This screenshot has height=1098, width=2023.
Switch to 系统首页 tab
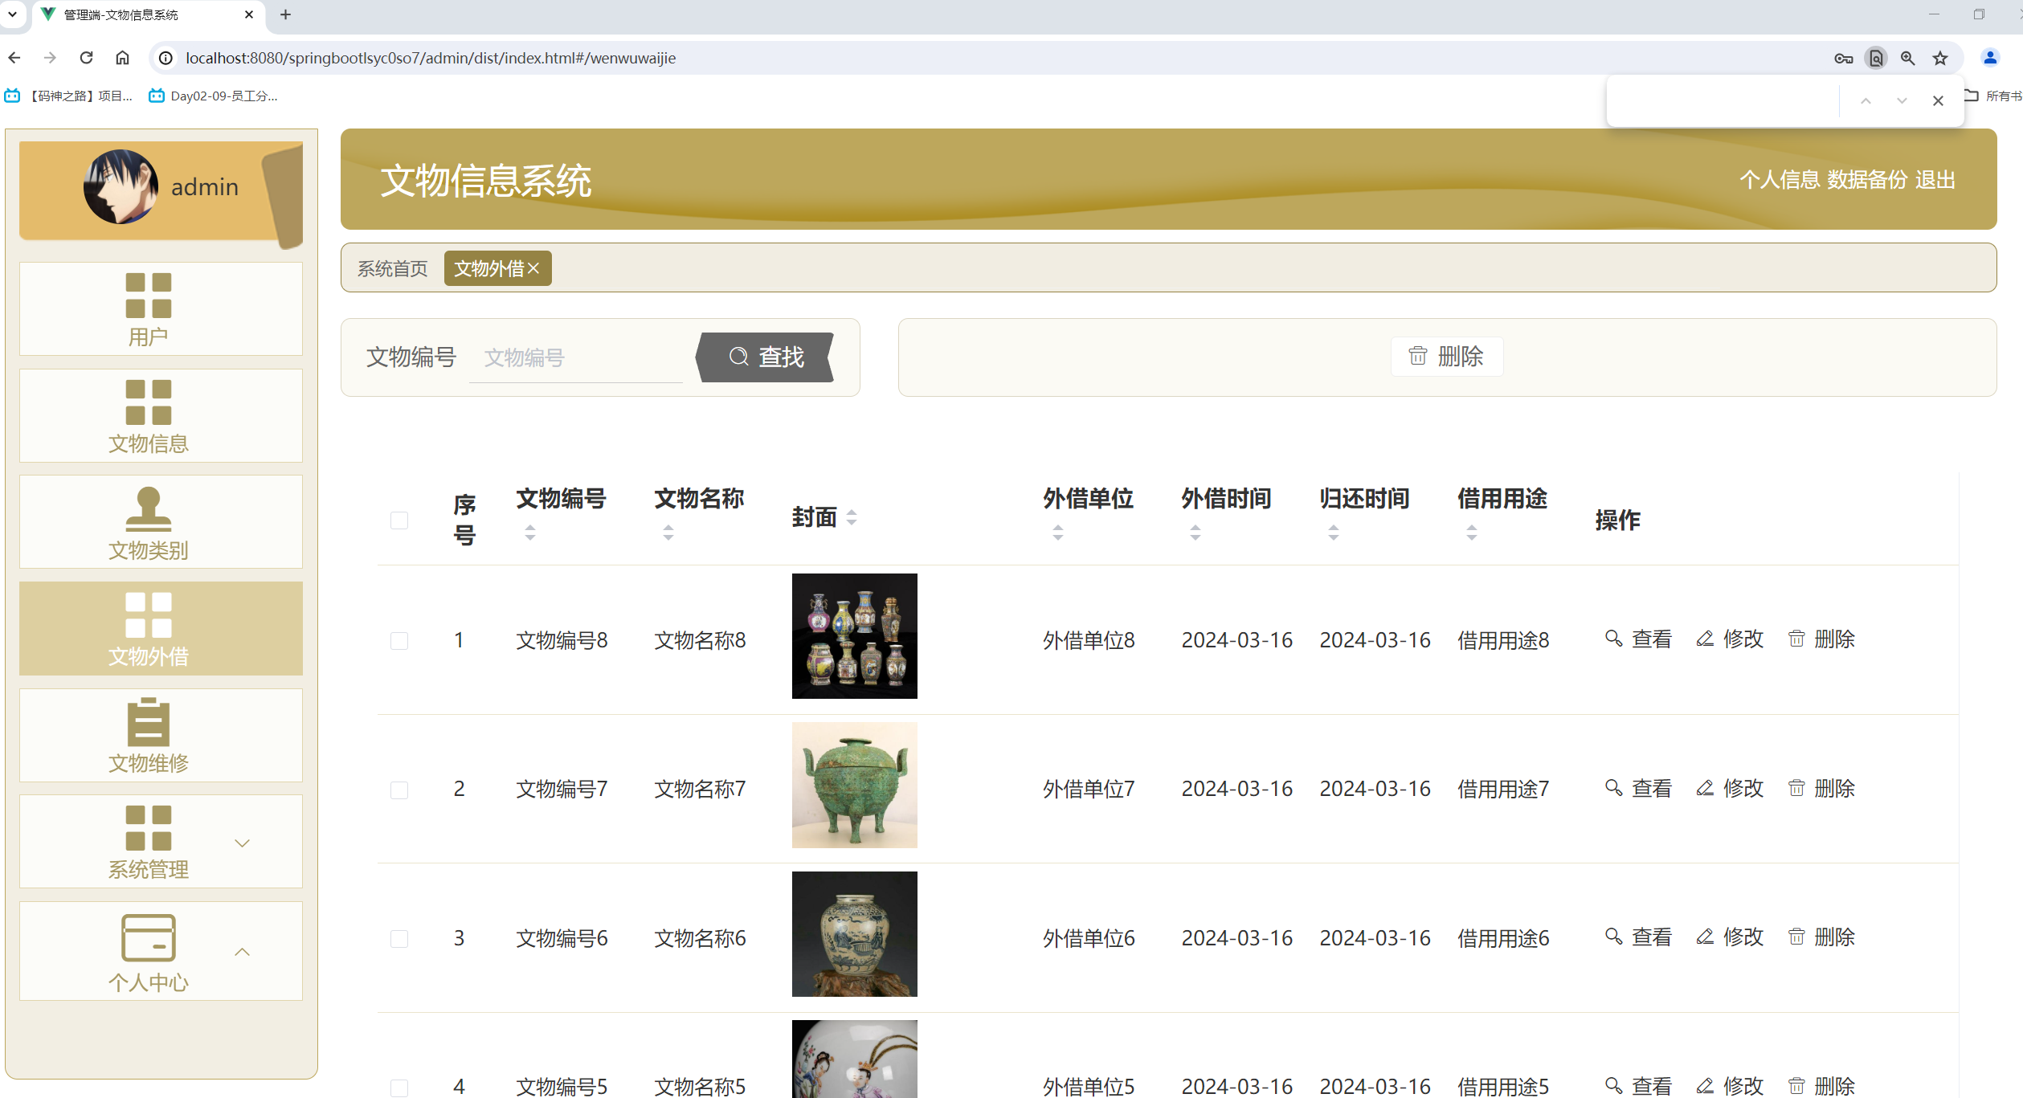click(x=393, y=268)
